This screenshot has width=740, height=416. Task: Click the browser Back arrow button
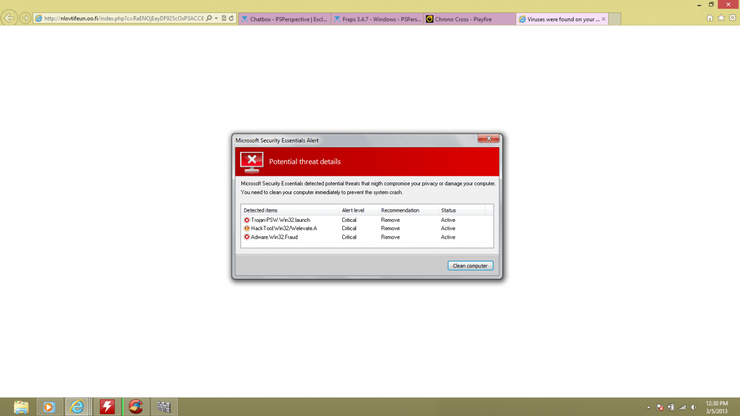[x=9, y=18]
